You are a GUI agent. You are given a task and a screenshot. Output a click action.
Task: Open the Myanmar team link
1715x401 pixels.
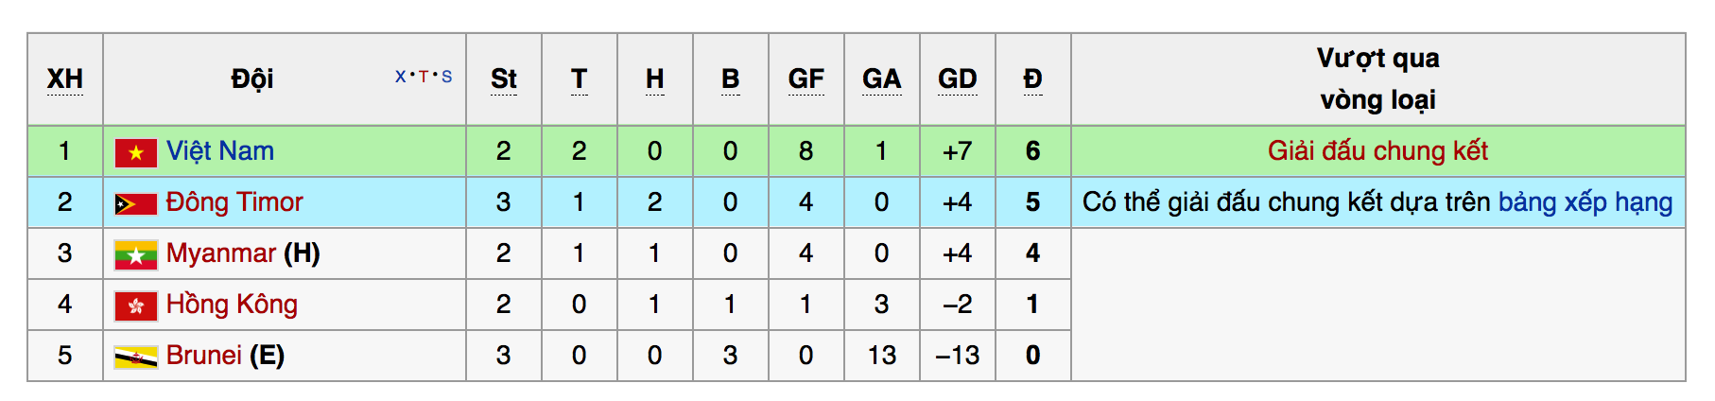pos(221,253)
